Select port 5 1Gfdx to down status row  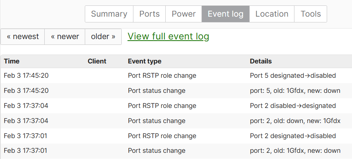point(176,91)
